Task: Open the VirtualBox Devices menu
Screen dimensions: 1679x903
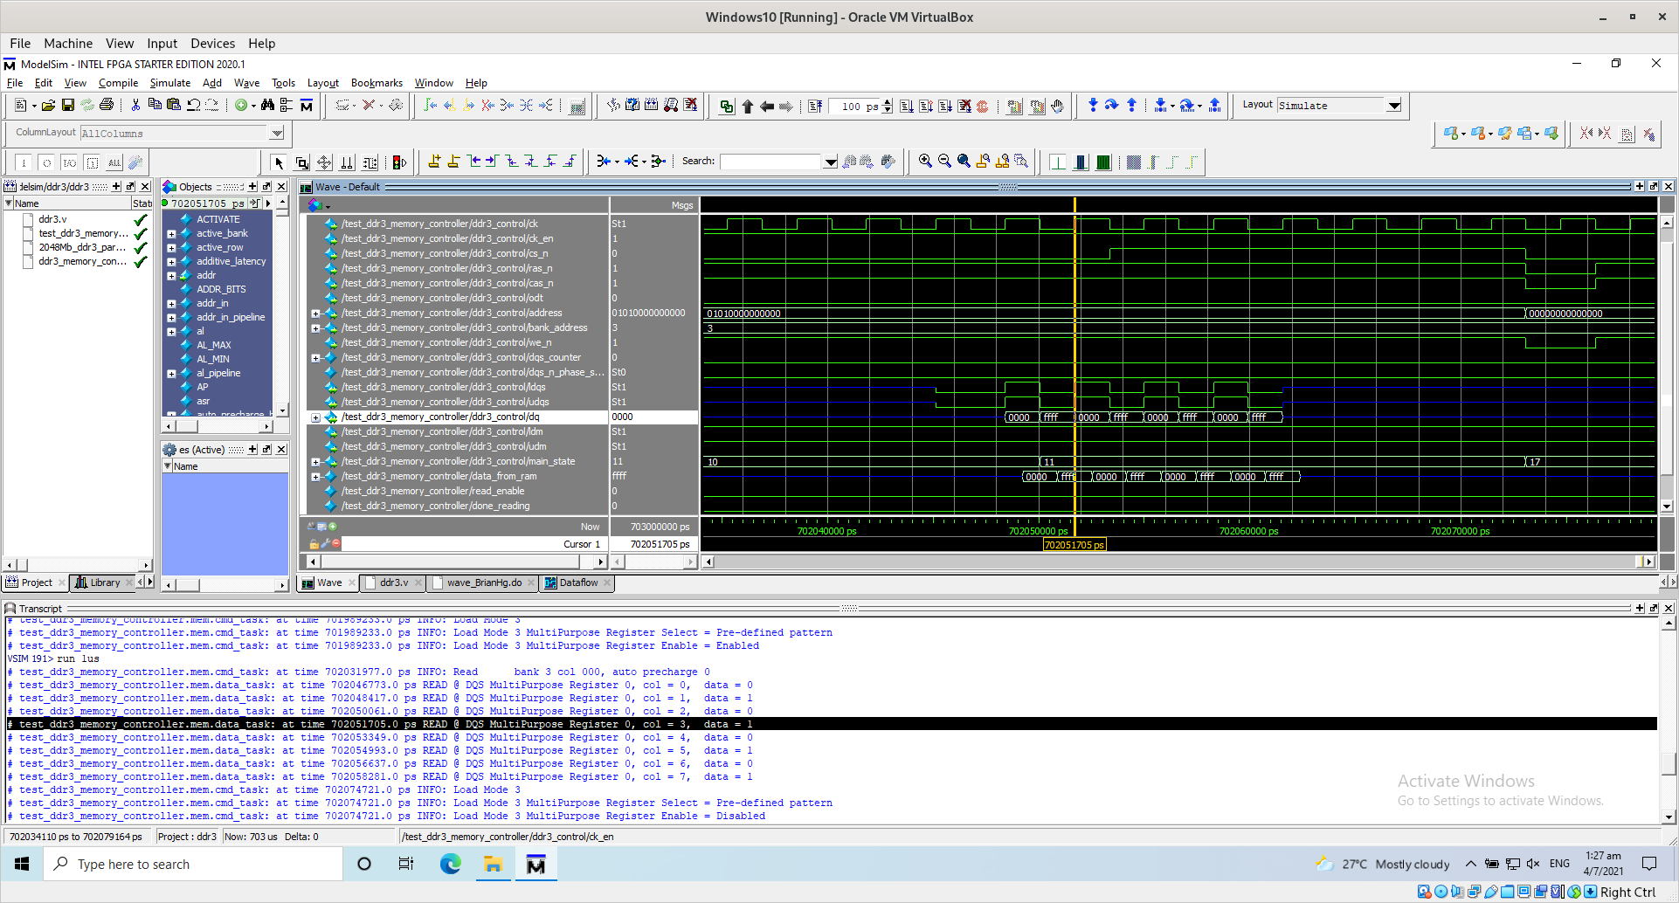Action: click(212, 44)
